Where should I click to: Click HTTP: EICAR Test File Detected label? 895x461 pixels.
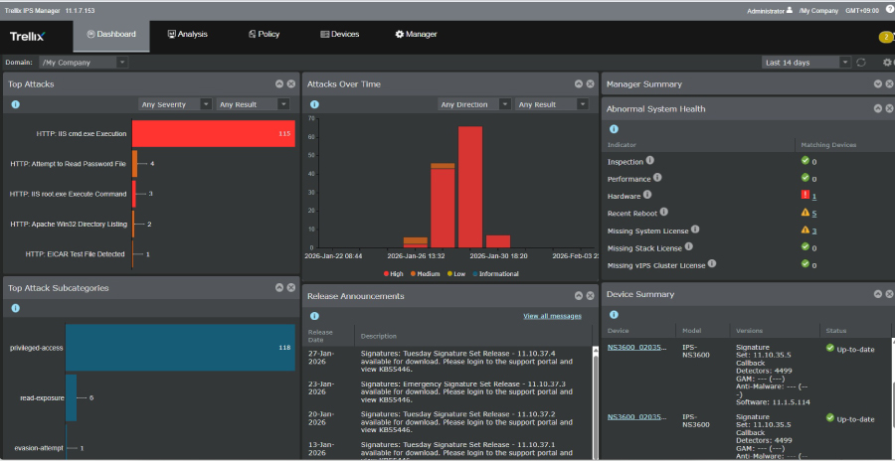[x=75, y=254]
